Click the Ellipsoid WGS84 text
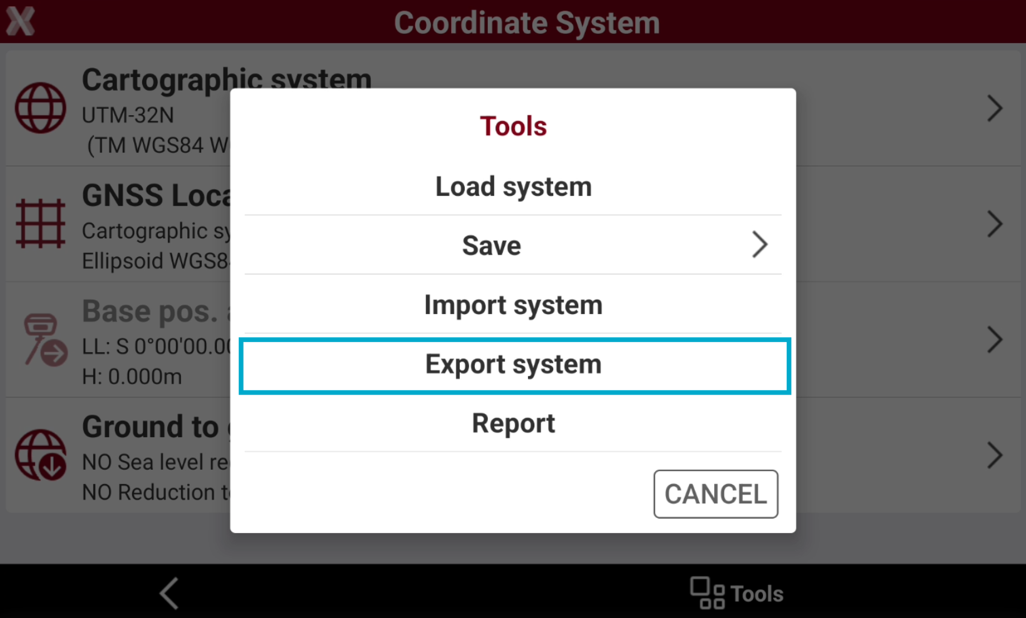 (156, 261)
